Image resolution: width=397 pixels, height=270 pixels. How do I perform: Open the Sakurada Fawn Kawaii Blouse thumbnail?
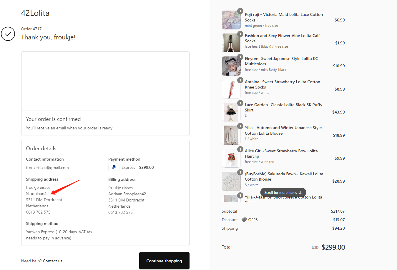[x=231, y=181]
